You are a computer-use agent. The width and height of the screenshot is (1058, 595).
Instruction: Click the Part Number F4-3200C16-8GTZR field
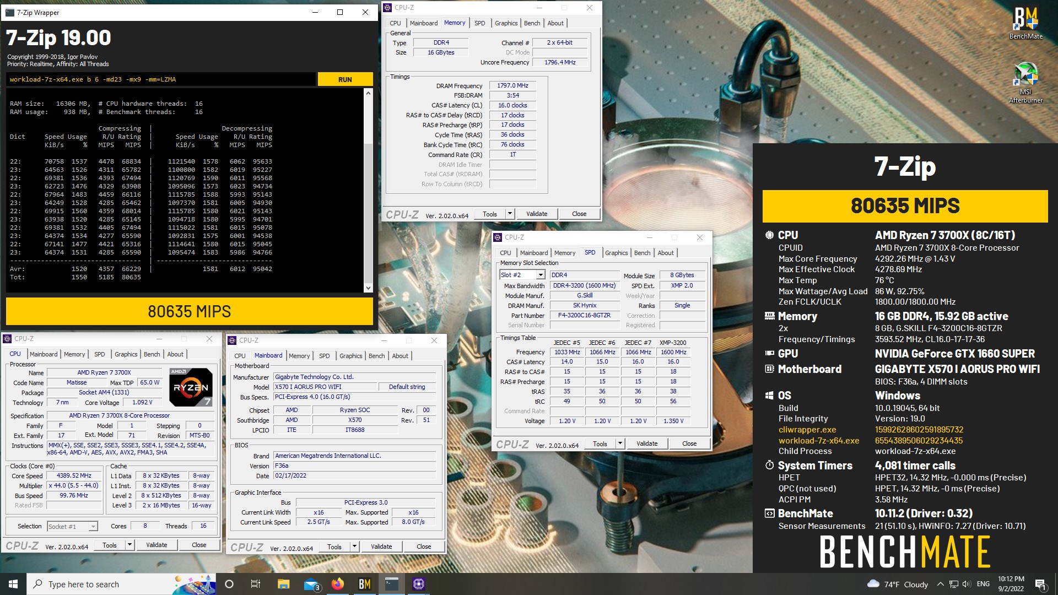584,316
